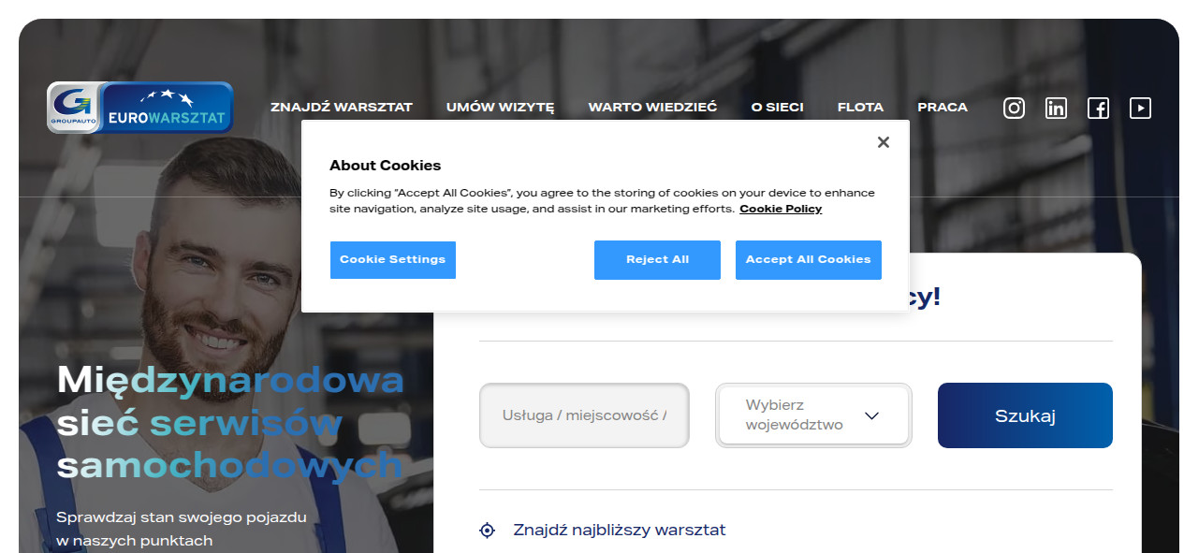The width and height of the screenshot is (1184, 553).
Task: Focus the Usługa / miejscowość search field
Action: tap(584, 415)
